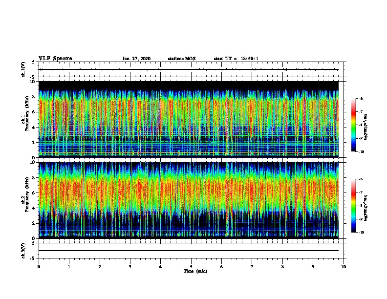Screen dimensions: 387x299
Task: Click time axis tick label "10"
Action: [344, 267]
